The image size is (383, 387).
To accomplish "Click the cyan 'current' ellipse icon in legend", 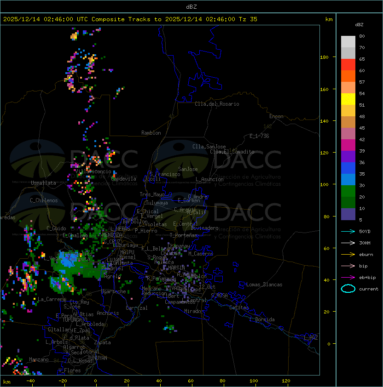I will (x=348, y=289).
